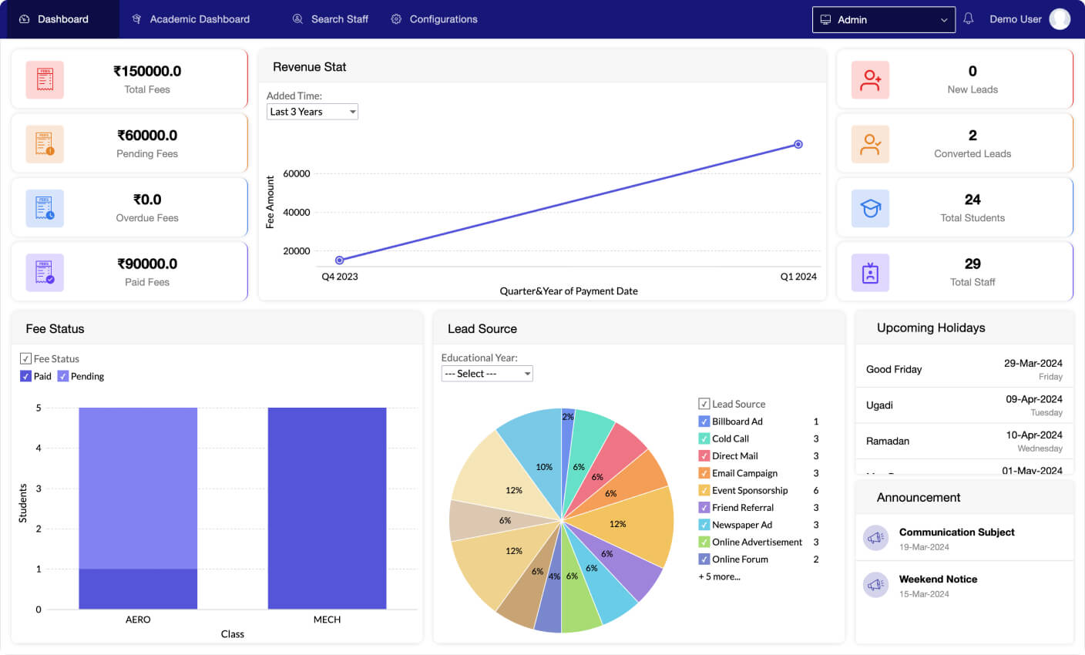The height and width of the screenshot is (655, 1085).
Task: Click the Q1 2024 data point
Action: (798, 144)
